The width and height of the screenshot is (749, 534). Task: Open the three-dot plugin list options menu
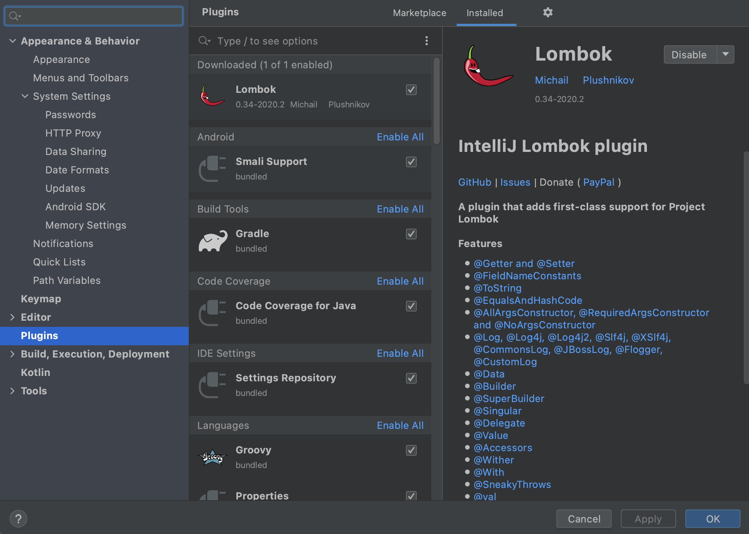pos(426,41)
